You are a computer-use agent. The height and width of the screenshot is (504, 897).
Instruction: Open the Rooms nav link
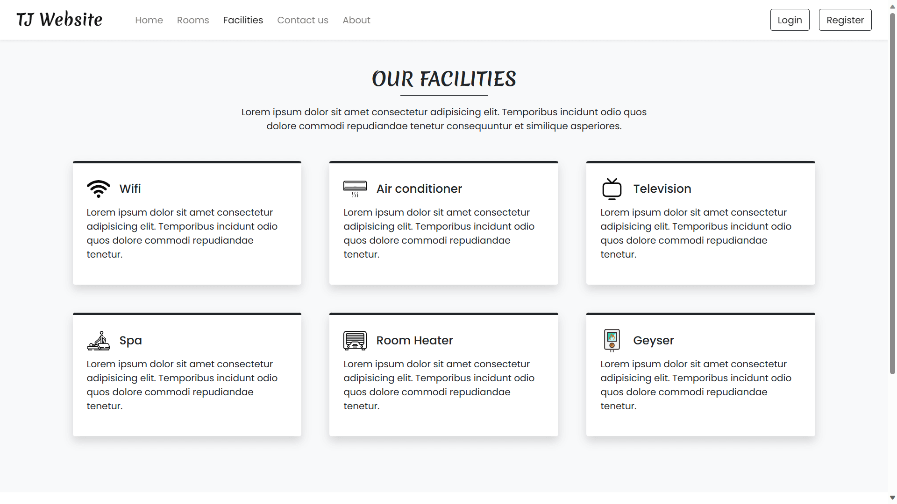(x=193, y=20)
